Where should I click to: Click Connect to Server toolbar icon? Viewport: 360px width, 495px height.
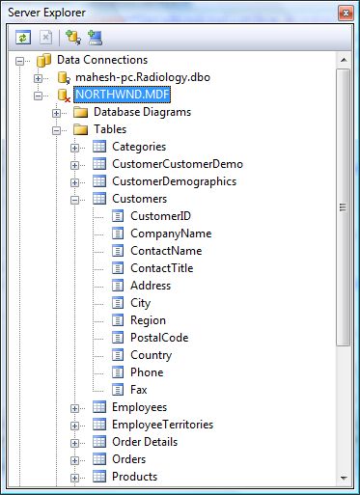point(95,38)
